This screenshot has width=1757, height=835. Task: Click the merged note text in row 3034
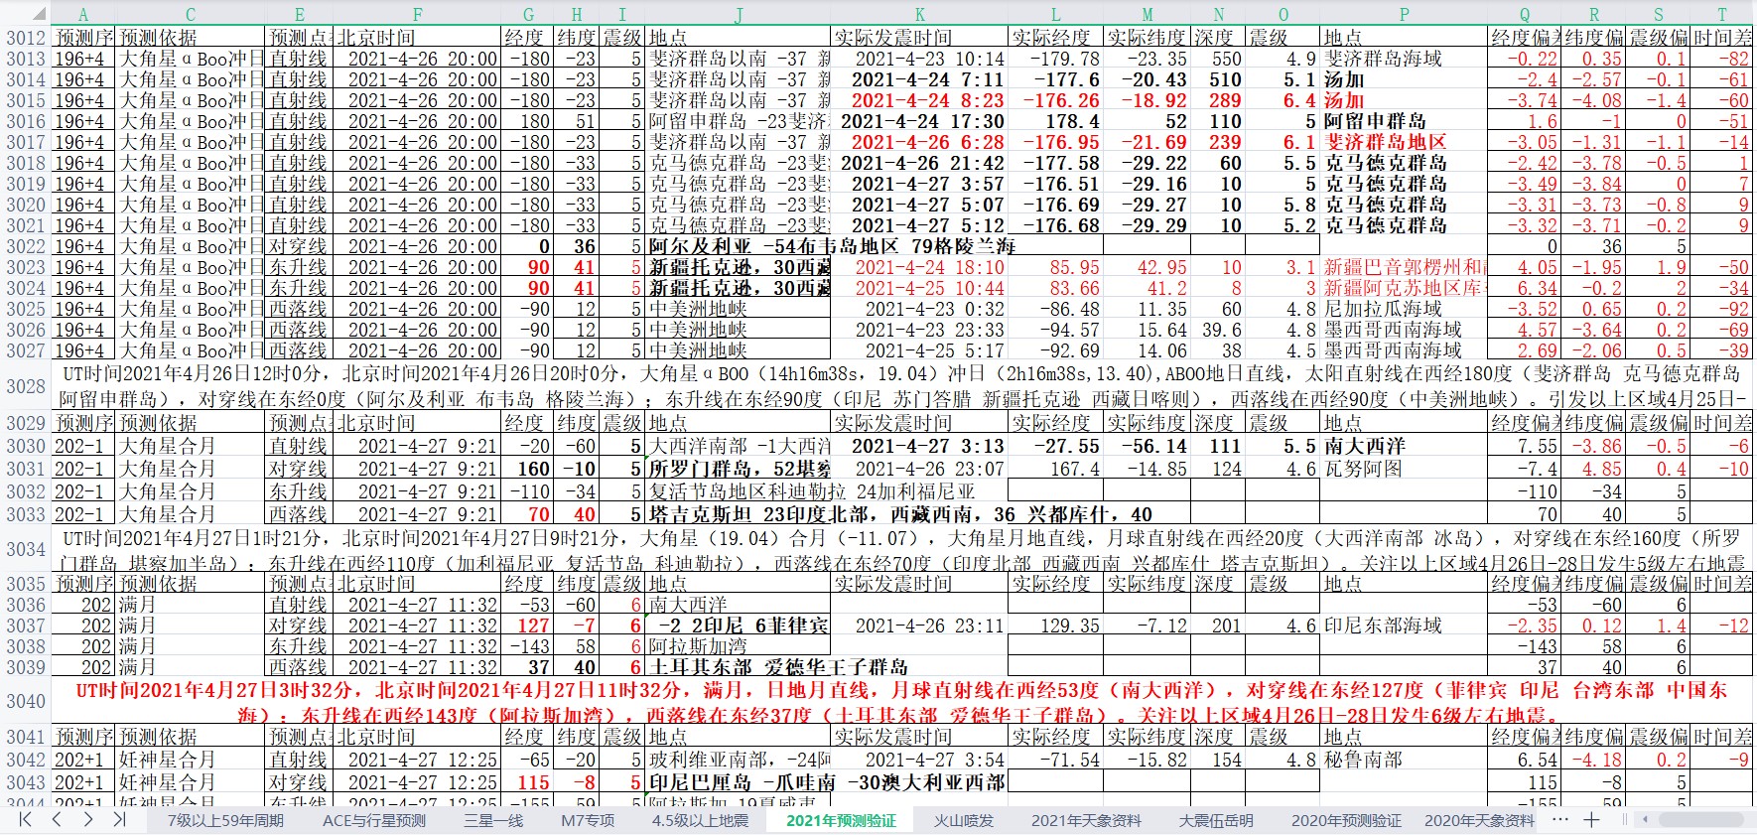coord(901,549)
